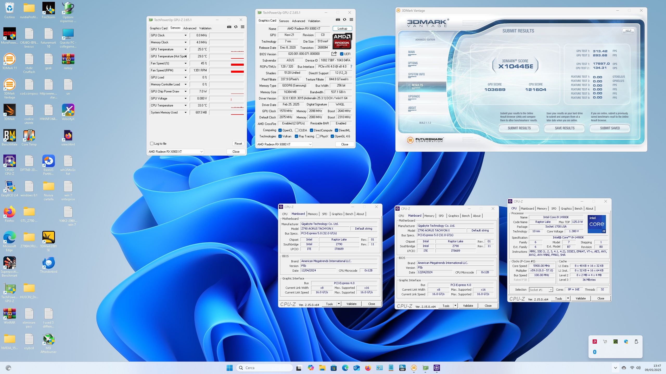Click SAVE RESULTS button in 3DMark Vantage
This screenshot has height=374, width=666.
point(565,128)
